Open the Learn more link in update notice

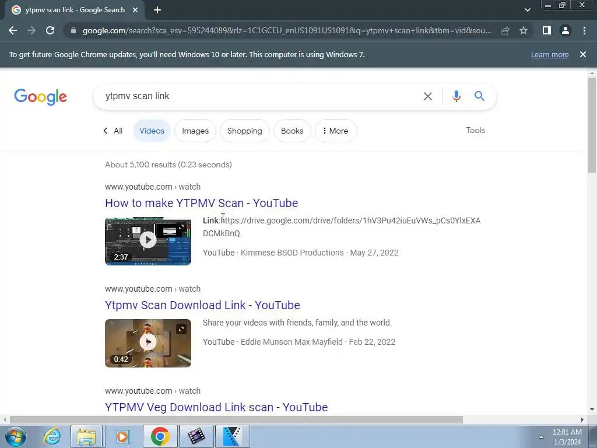(x=550, y=55)
